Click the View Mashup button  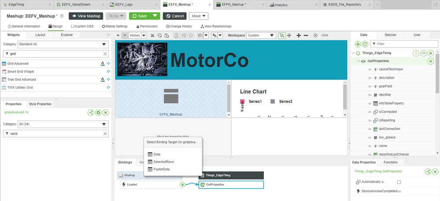(86, 16)
